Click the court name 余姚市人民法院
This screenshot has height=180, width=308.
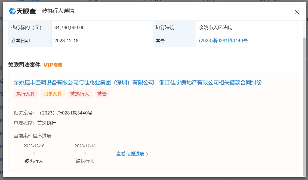point(215,28)
